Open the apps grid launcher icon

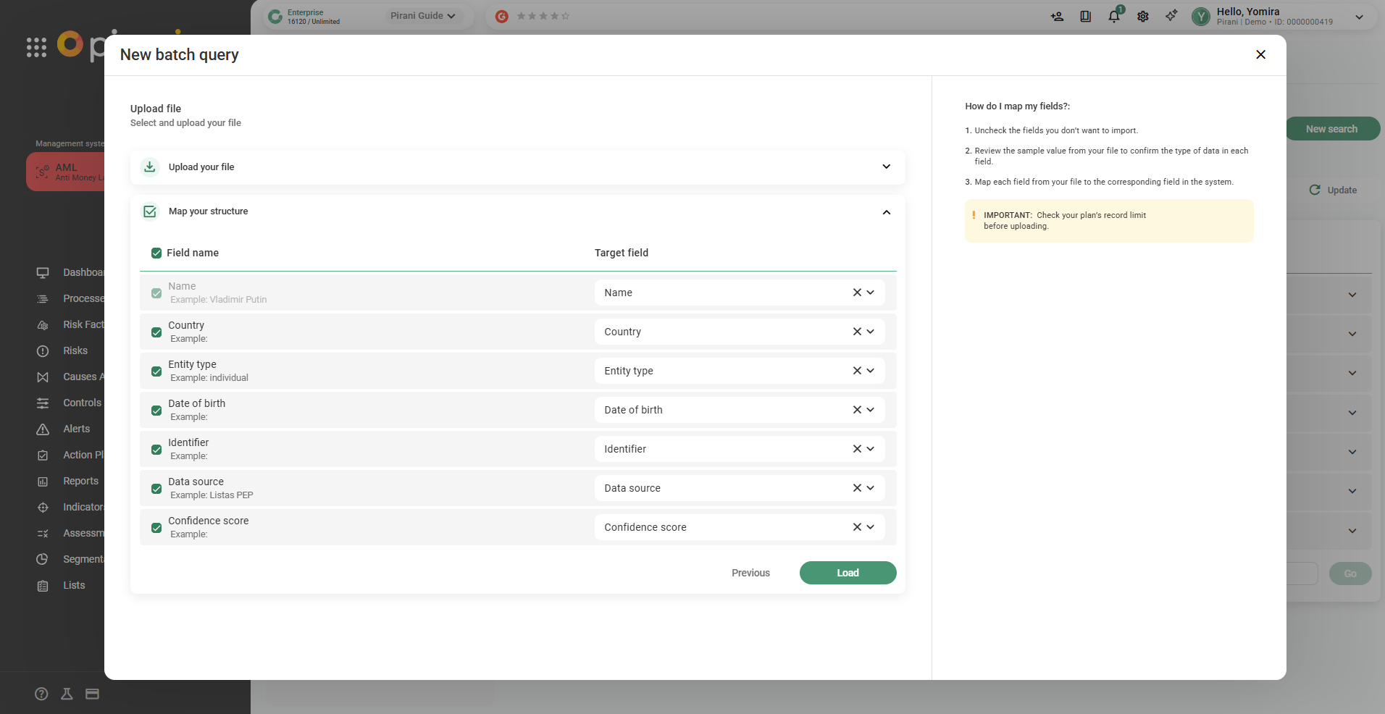36,47
